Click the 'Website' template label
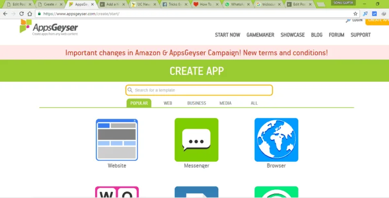 (x=117, y=166)
